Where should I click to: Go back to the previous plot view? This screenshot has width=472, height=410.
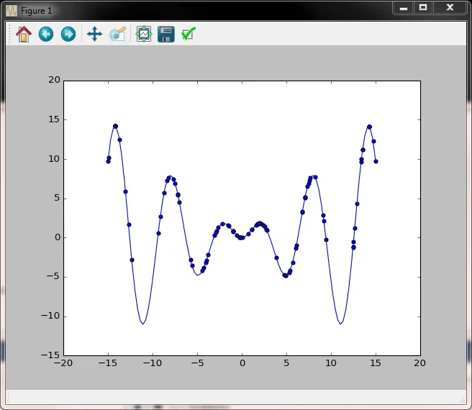46,34
